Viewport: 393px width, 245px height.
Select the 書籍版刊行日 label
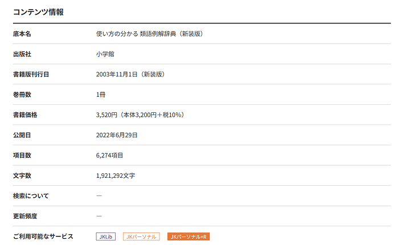[31, 74]
